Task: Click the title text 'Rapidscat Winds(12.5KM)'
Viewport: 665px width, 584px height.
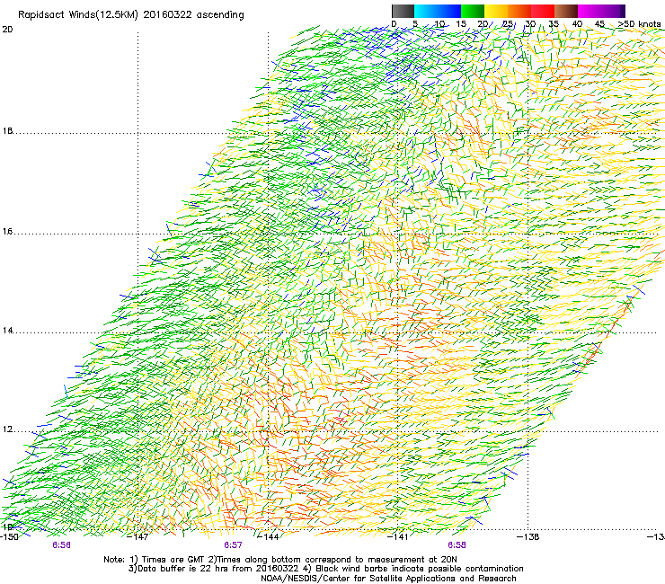Action: [x=78, y=15]
